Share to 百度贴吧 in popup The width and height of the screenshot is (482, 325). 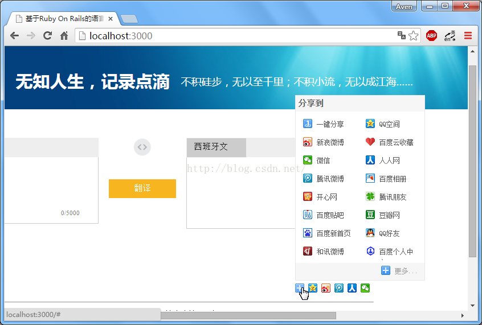coord(324,215)
